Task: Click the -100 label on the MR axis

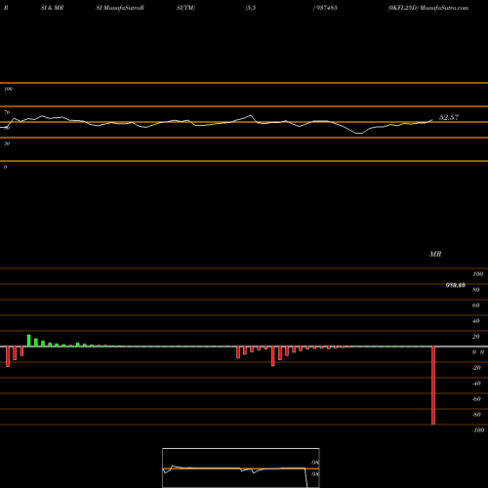Action: point(478,430)
